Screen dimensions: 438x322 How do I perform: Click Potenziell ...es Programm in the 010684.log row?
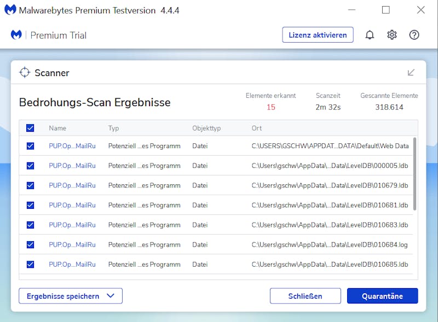point(145,245)
